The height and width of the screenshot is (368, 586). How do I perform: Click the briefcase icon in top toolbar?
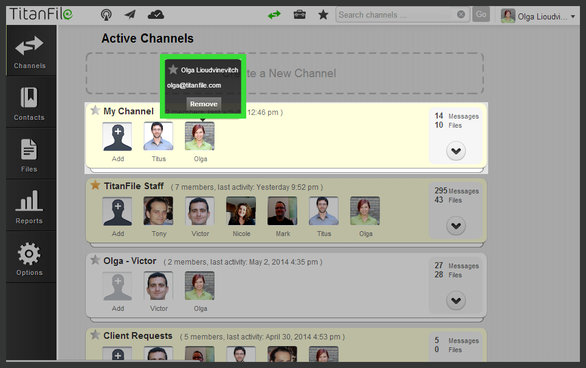[300, 15]
